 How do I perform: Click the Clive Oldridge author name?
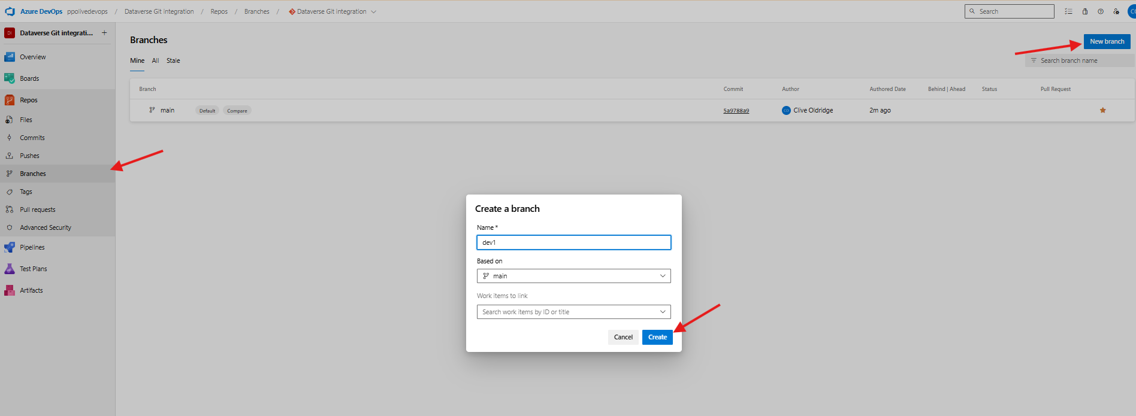click(813, 110)
